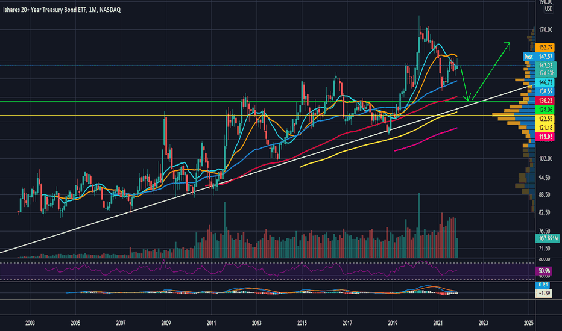Click the 170.00 price axis tick
This screenshot has height=331, width=562.
click(546, 29)
